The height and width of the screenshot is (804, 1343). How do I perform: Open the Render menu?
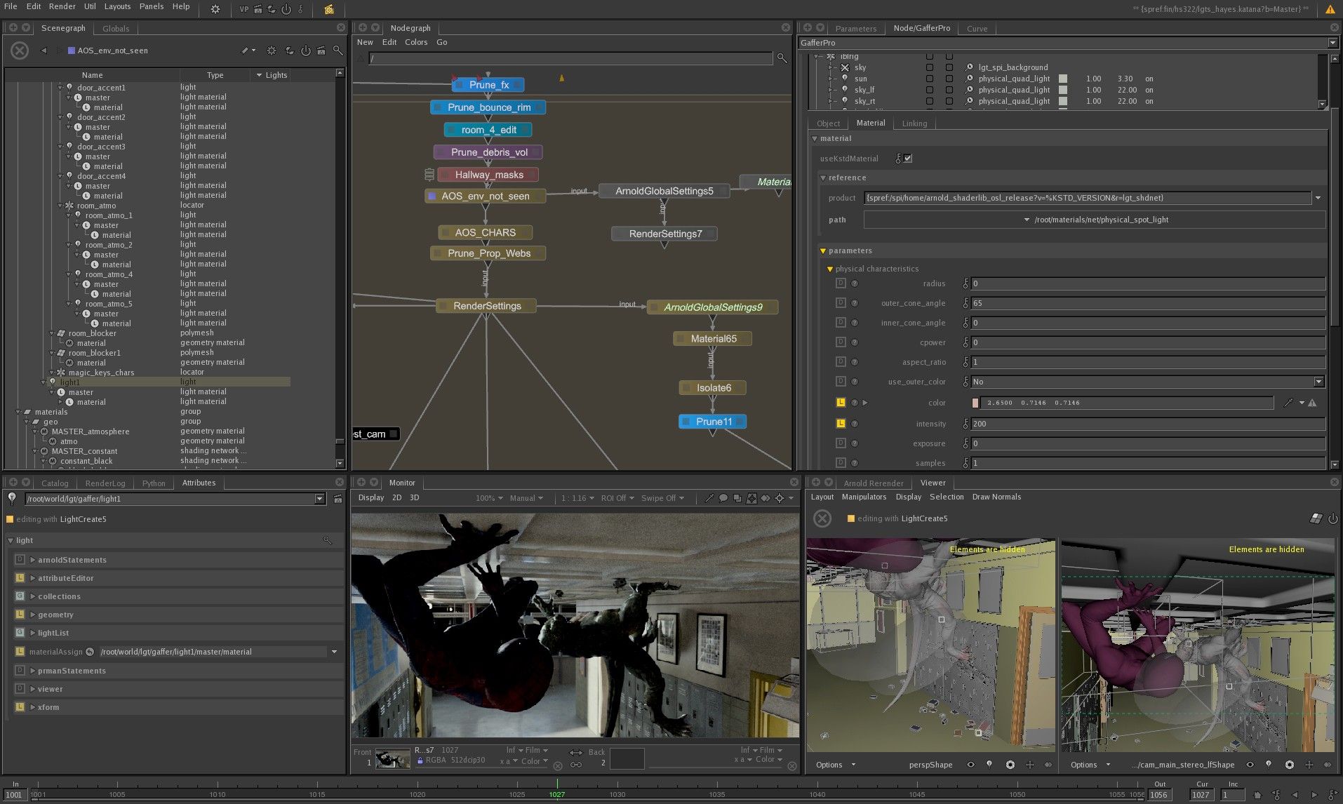62,6
